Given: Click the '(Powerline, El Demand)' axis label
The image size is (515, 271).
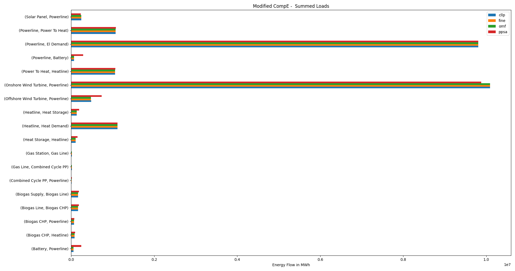Looking at the screenshot, I should (47, 44).
